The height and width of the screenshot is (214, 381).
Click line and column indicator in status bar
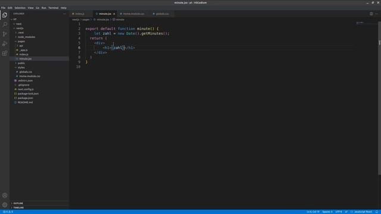click(313, 212)
